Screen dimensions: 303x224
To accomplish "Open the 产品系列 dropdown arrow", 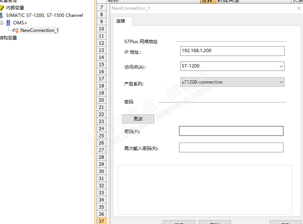I will [x=281, y=82].
